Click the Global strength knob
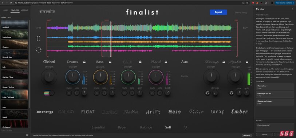This screenshot has height=138, width=296. tap(49, 77)
